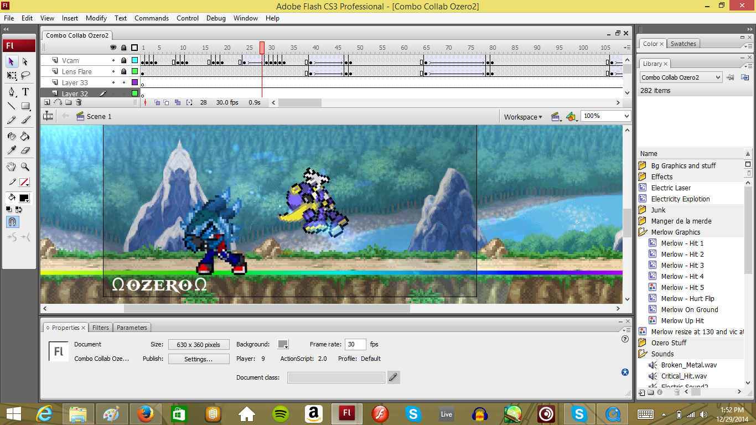Click the Insert Layer Folder icon
The width and height of the screenshot is (756, 425).
point(68,102)
